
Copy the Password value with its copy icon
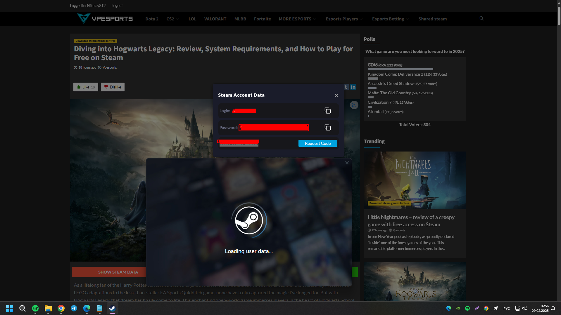coord(327,128)
